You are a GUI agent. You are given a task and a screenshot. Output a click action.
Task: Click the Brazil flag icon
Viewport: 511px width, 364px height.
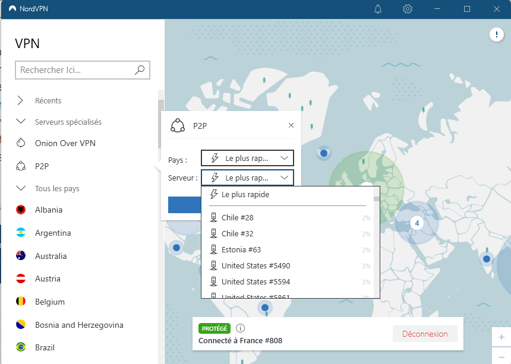[21, 347]
